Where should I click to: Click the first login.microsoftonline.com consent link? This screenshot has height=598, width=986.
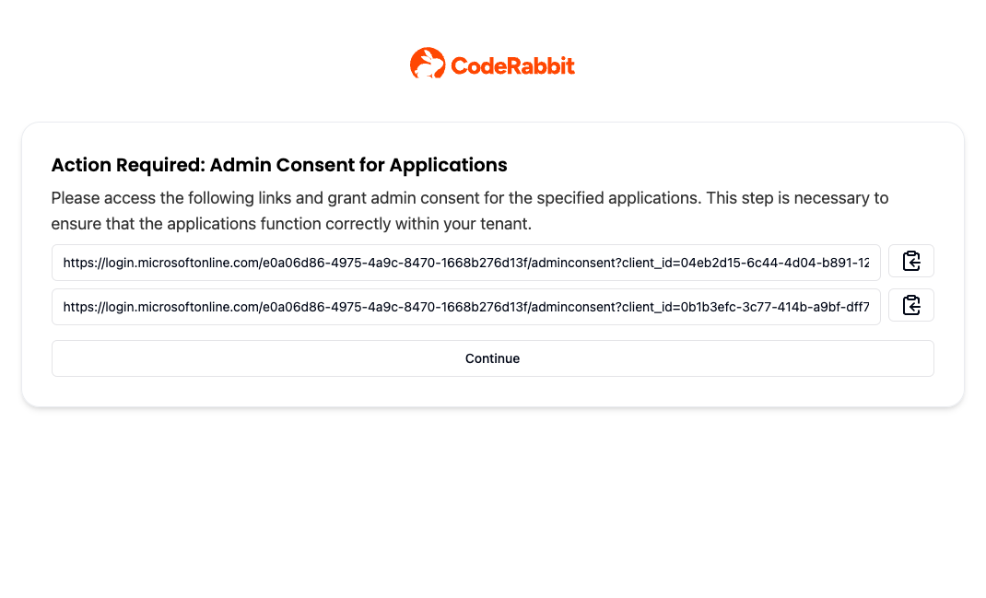[465, 263]
